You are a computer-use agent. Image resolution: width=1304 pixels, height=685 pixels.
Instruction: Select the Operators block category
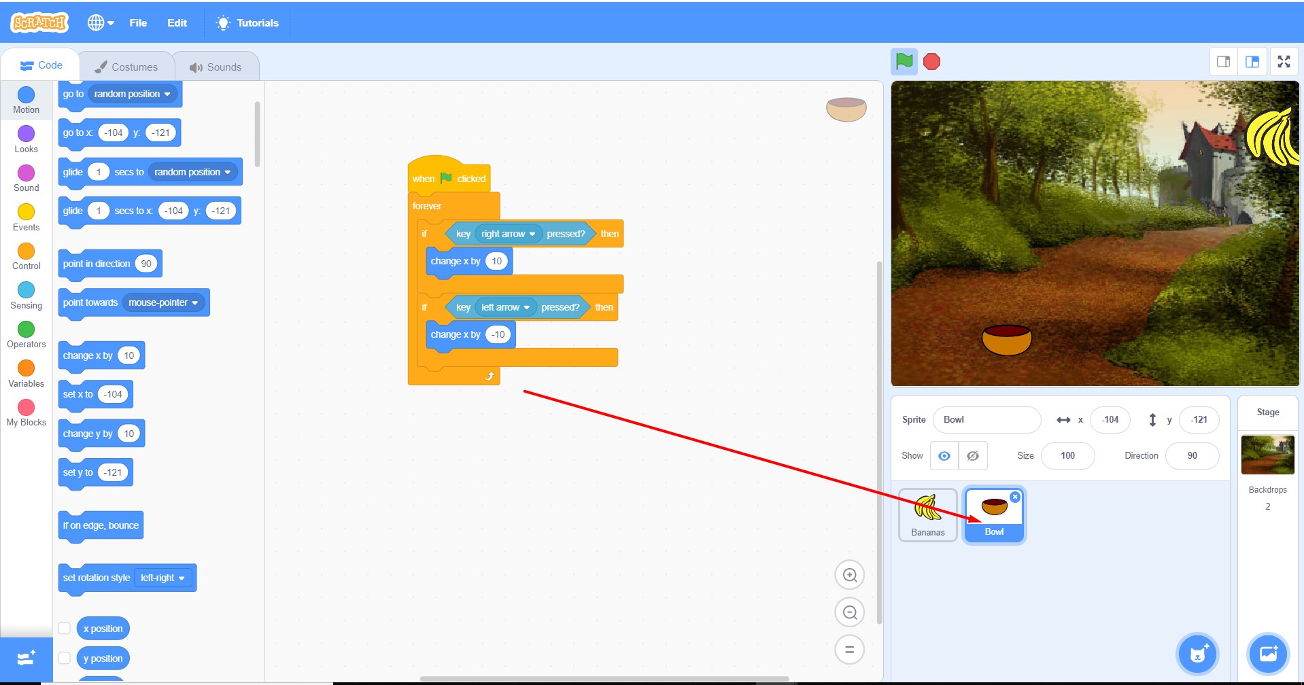click(x=26, y=334)
